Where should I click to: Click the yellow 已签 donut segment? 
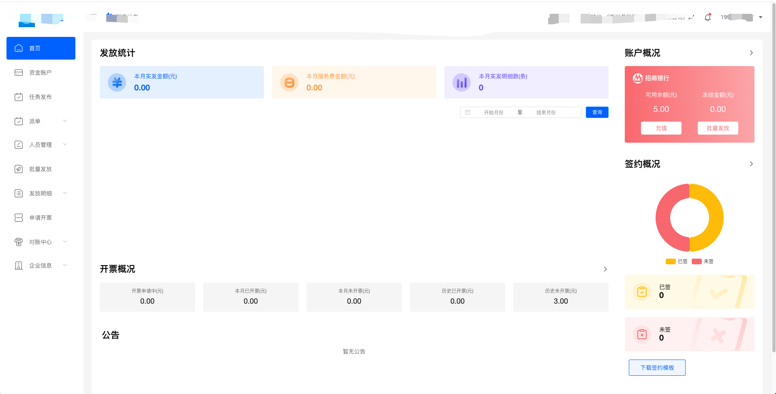(x=716, y=218)
